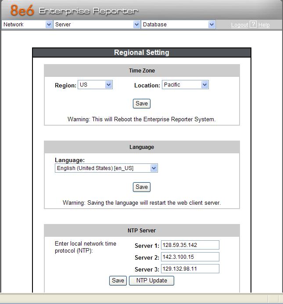
Task: Expand the Location dropdown showing Pacific
Action: click(x=185, y=85)
